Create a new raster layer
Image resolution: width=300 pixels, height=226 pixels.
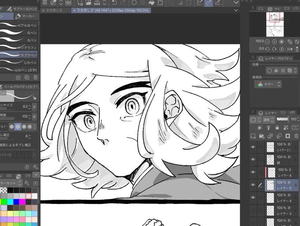coord(253,136)
